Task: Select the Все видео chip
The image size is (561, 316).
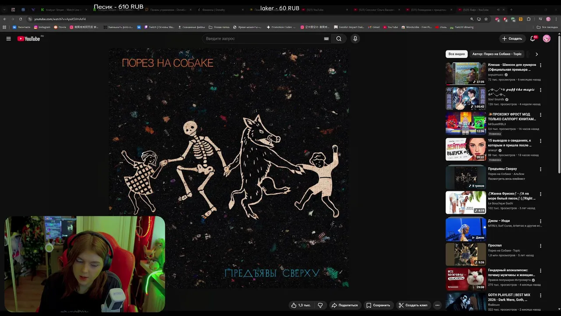Action: click(x=456, y=54)
